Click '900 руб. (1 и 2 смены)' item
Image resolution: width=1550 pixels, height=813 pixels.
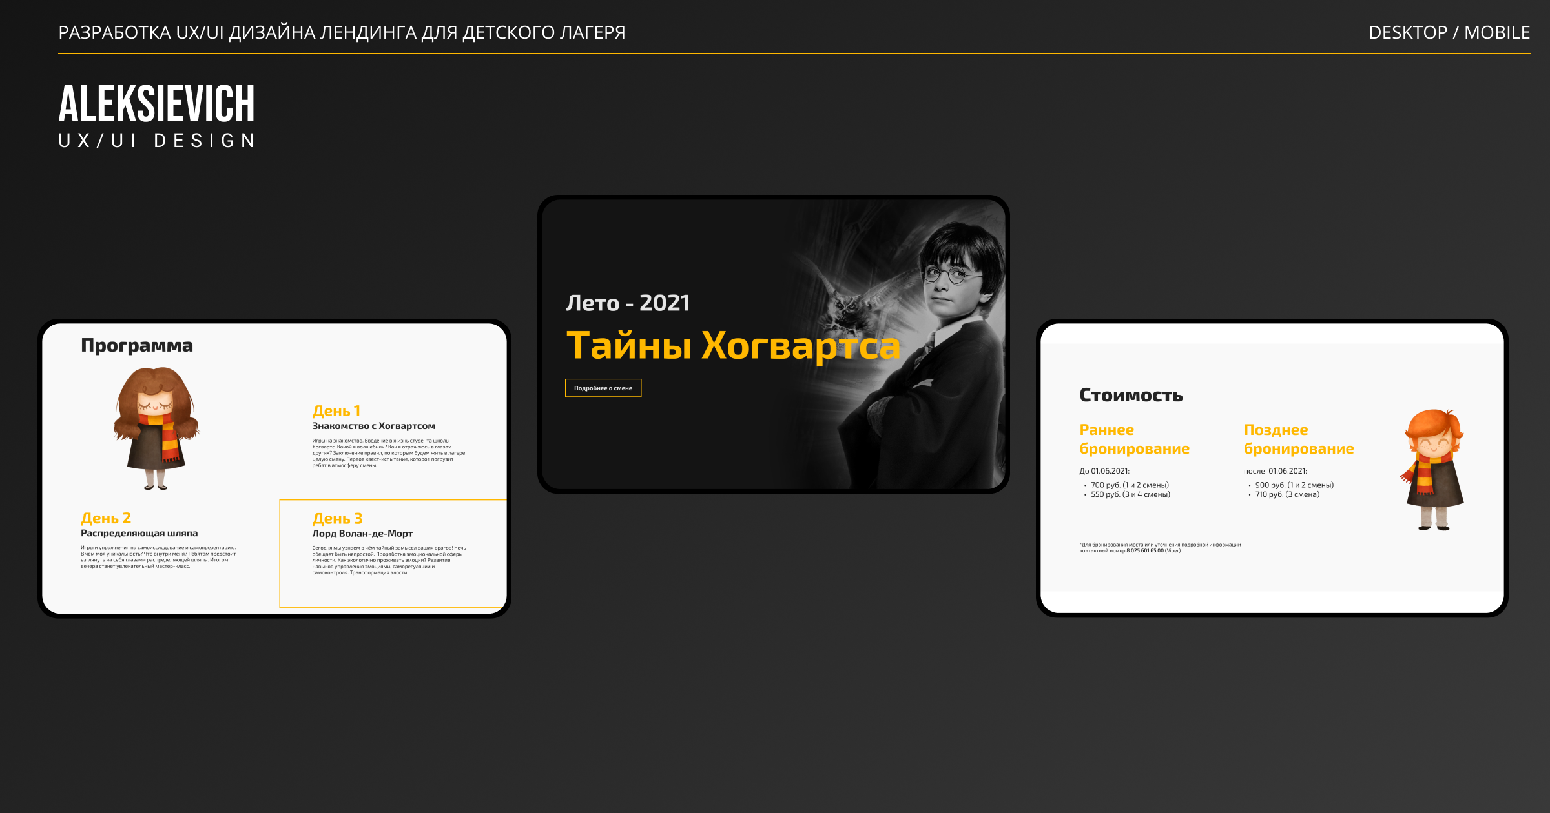click(1294, 485)
